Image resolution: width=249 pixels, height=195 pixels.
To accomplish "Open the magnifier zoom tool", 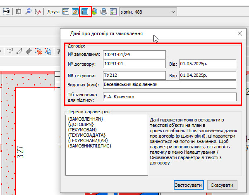I will (29, 12).
